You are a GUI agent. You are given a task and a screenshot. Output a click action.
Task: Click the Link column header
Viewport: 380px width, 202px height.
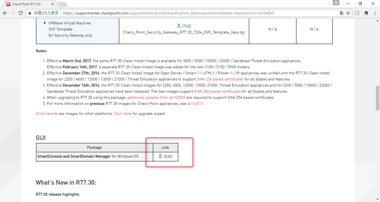click(165, 147)
